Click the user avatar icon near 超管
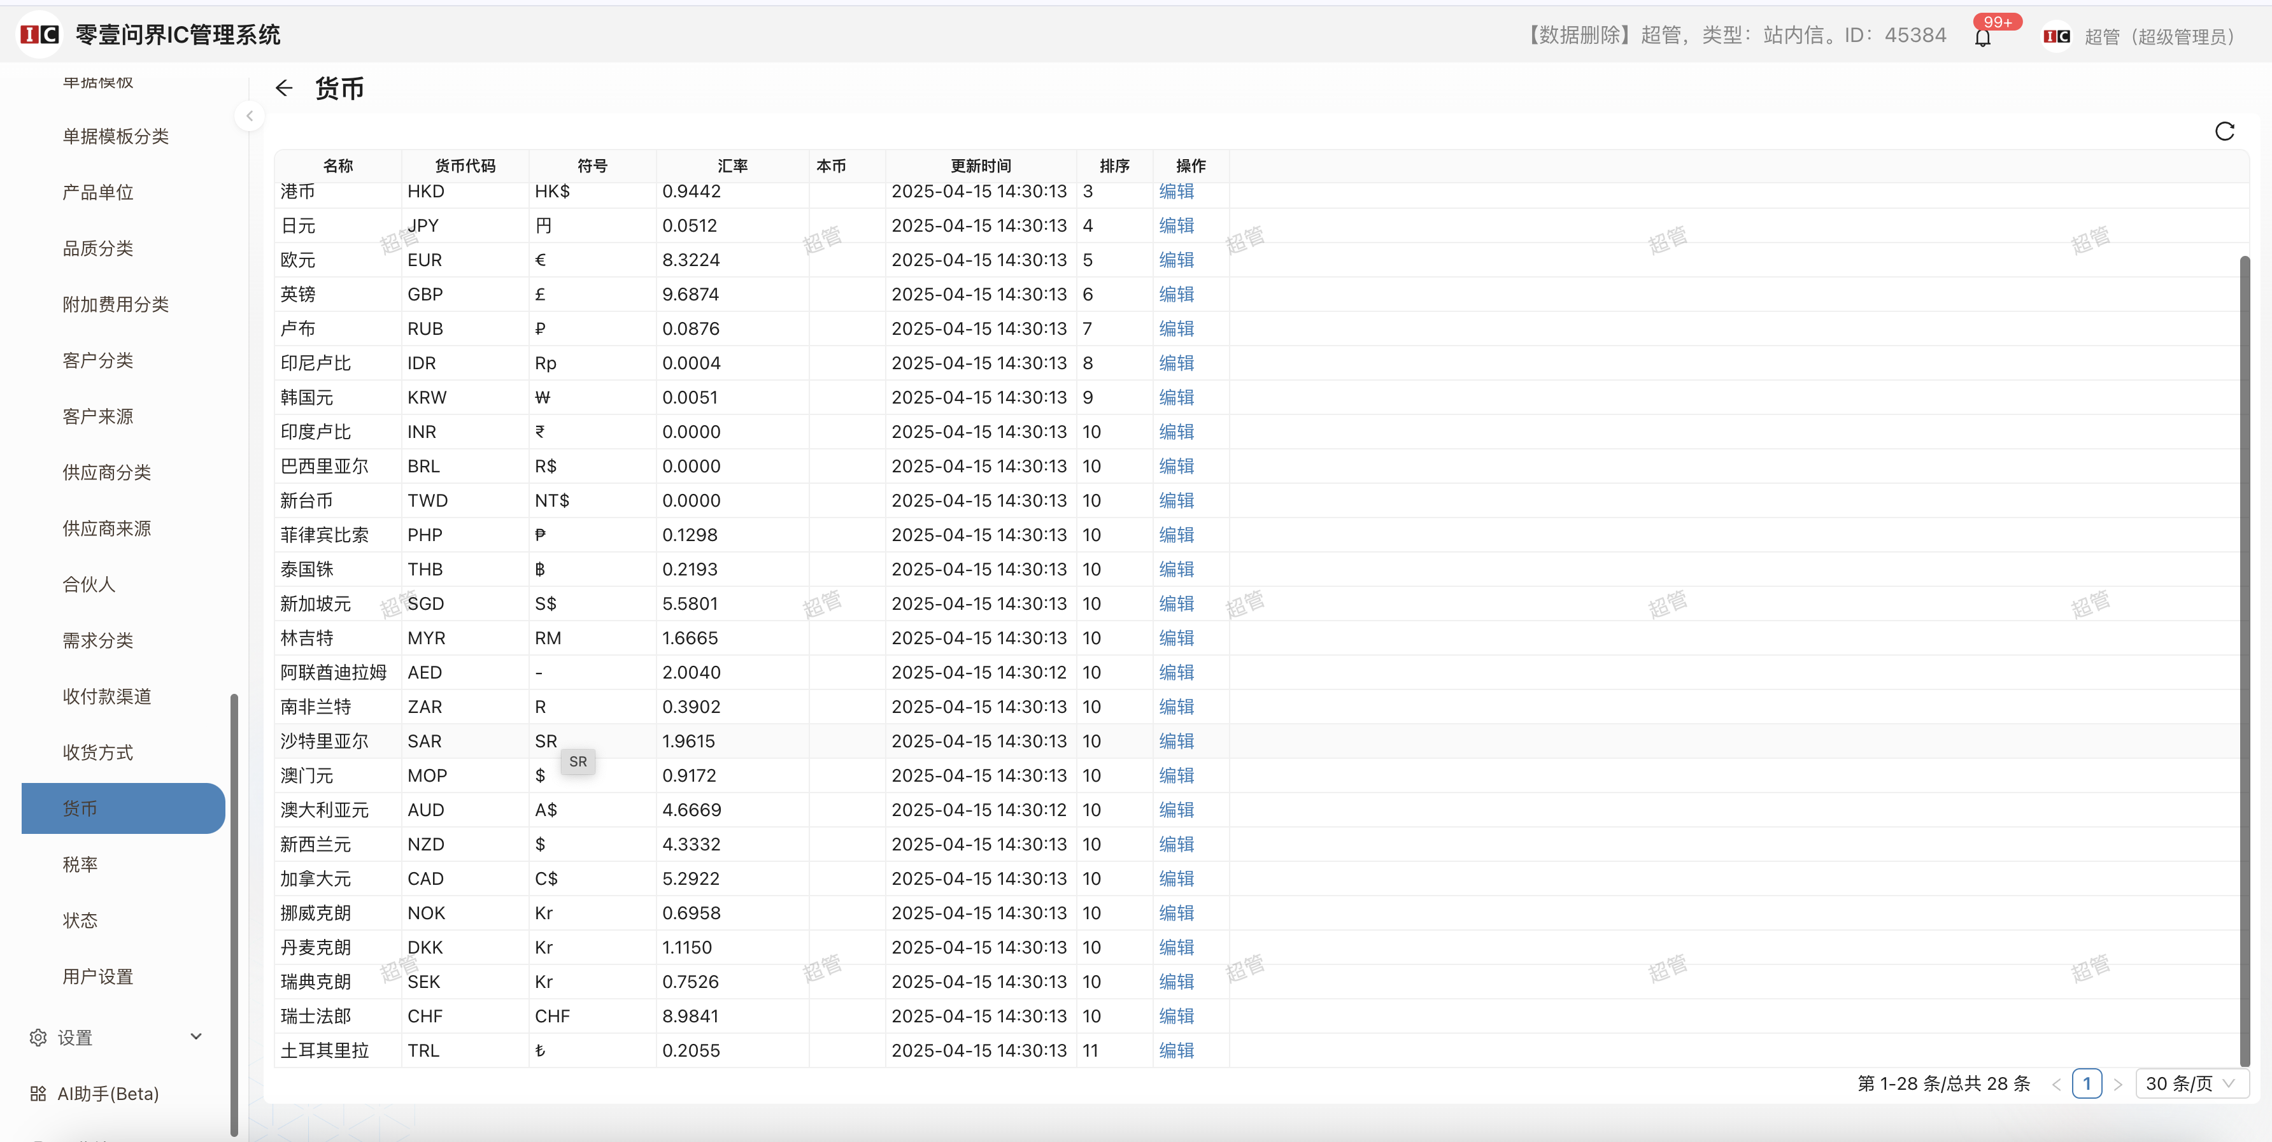The height and width of the screenshot is (1142, 2272). (2057, 36)
